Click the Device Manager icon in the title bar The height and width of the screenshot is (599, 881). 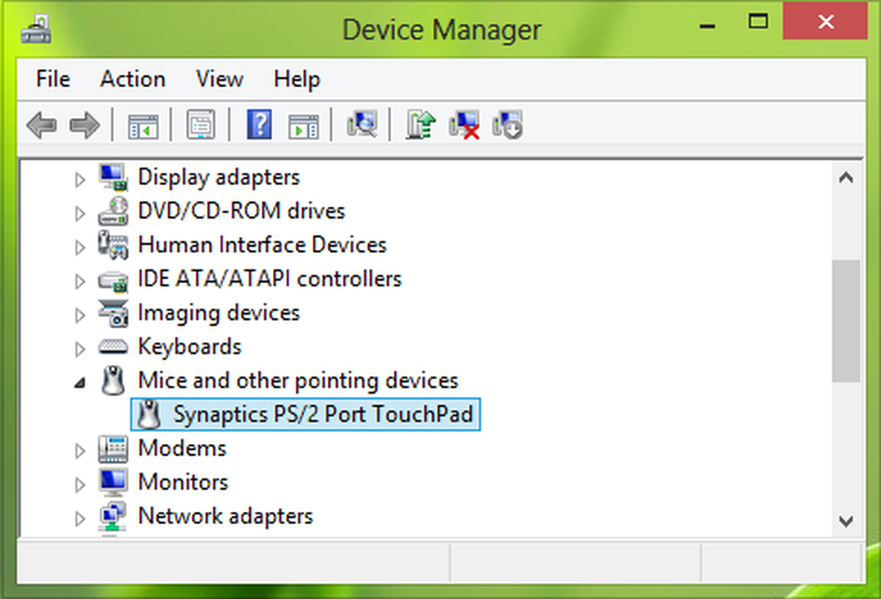point(37,29)
